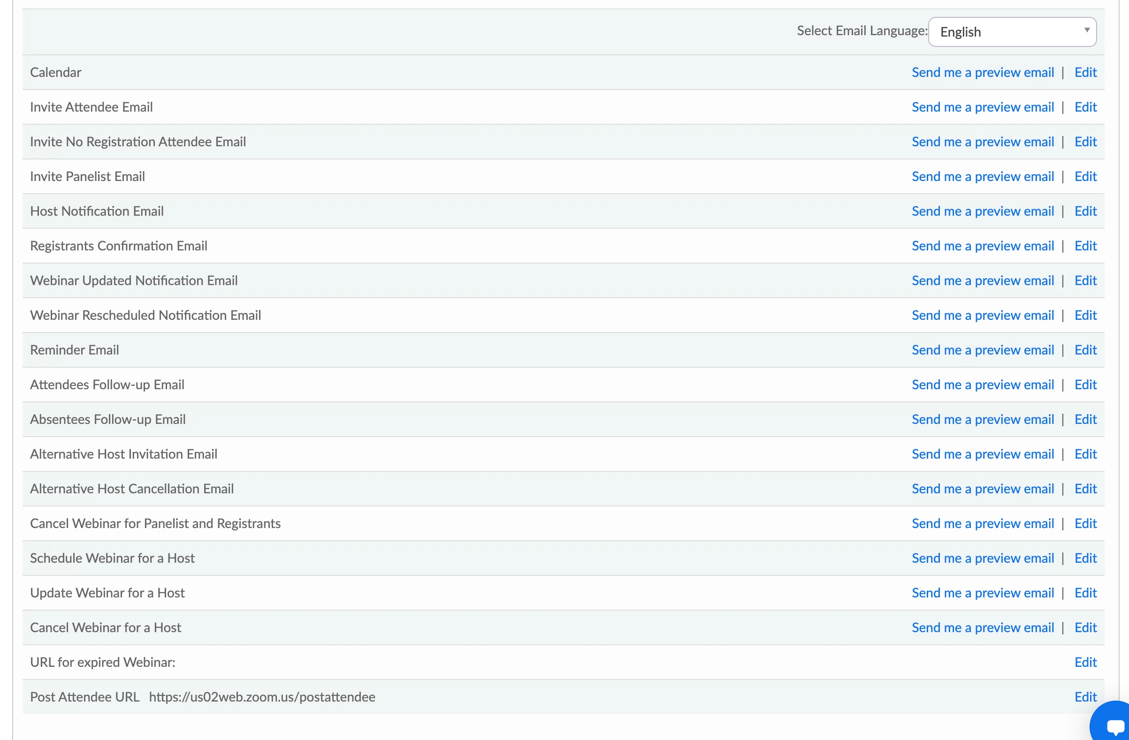The height and width of the screenshot is (740, 1129).
Task: Edit Webinar Updated Notification Email
Action: pyautogui.click(x=1085, y=280)
